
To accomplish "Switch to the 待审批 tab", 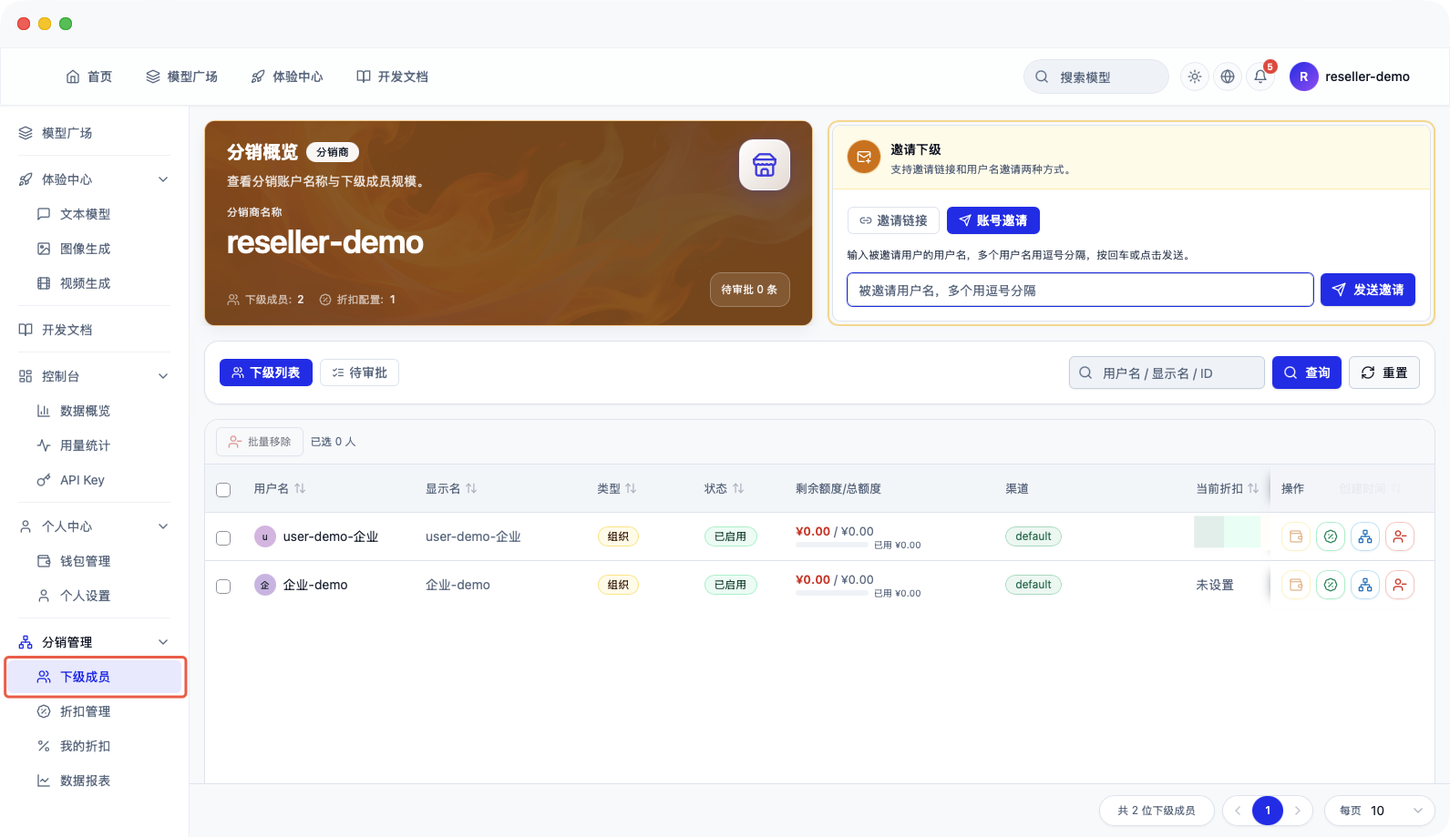I will (360, 373).
